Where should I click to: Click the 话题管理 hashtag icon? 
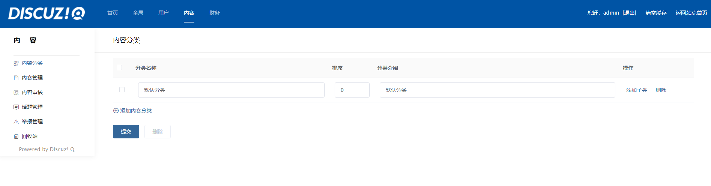[16, 107]
